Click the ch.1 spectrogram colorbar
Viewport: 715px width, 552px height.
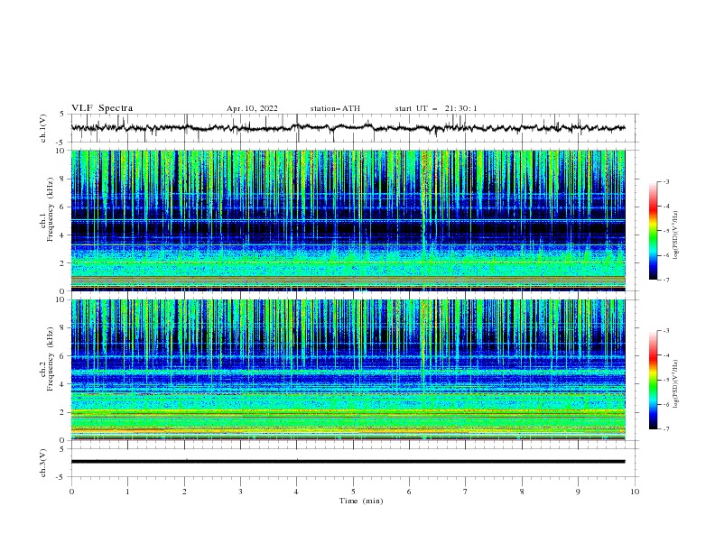click(x=653, y=231)
